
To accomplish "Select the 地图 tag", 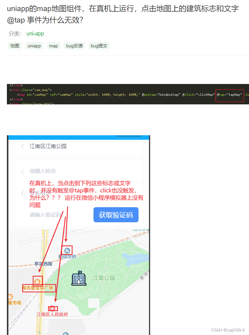I will click(15, 46).
